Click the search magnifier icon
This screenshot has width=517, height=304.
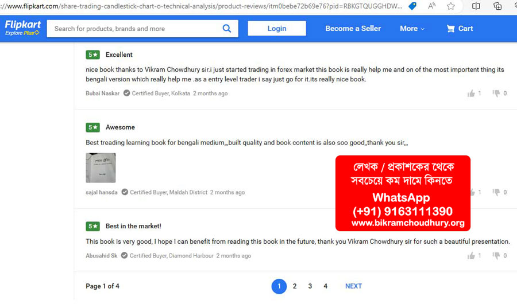click(x=227, y=29)
